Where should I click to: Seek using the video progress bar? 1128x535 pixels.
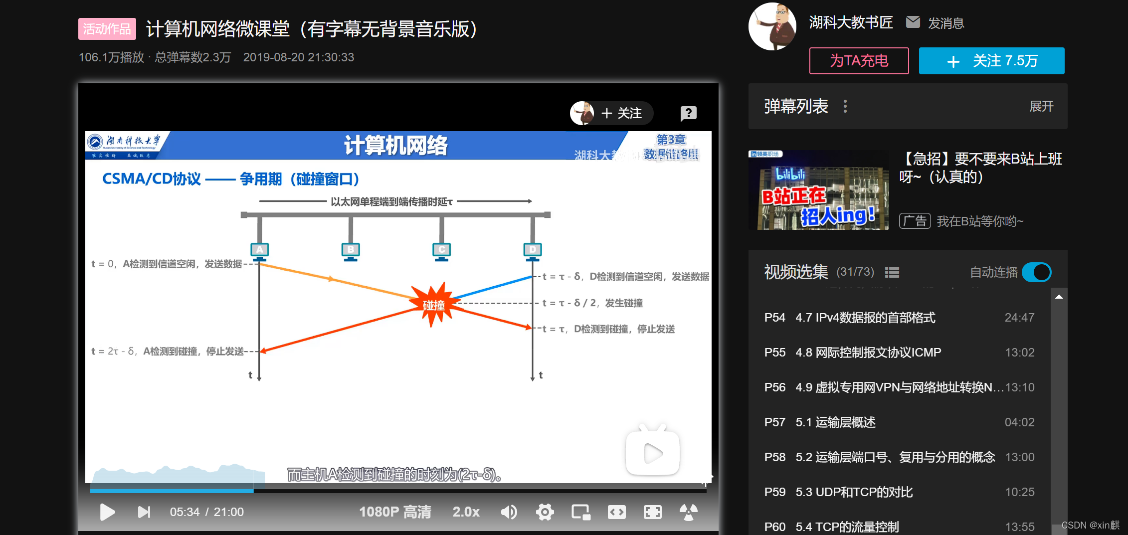tap(349, 490)
